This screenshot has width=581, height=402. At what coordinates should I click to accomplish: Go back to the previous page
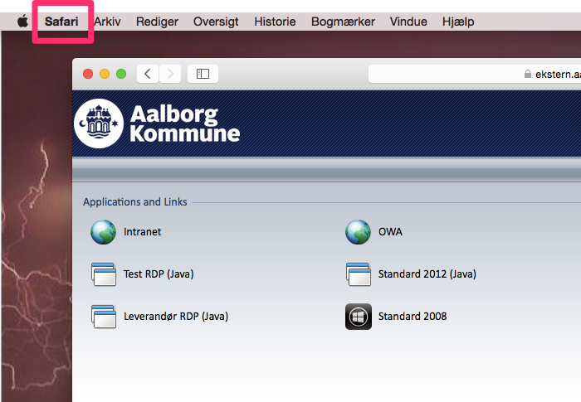(148, 74)
